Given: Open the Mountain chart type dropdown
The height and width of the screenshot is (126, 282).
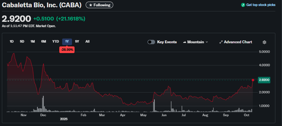Looking at the screenshot, I should [x=195, y=42].
